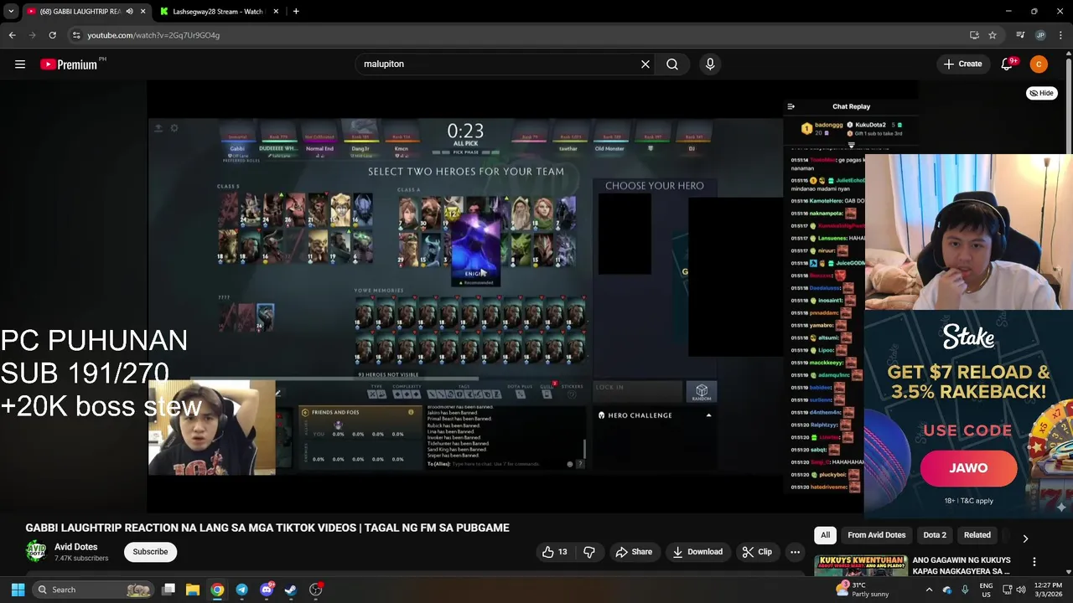Open the YouTube guide hamburger menu

(x=20, y=64)
